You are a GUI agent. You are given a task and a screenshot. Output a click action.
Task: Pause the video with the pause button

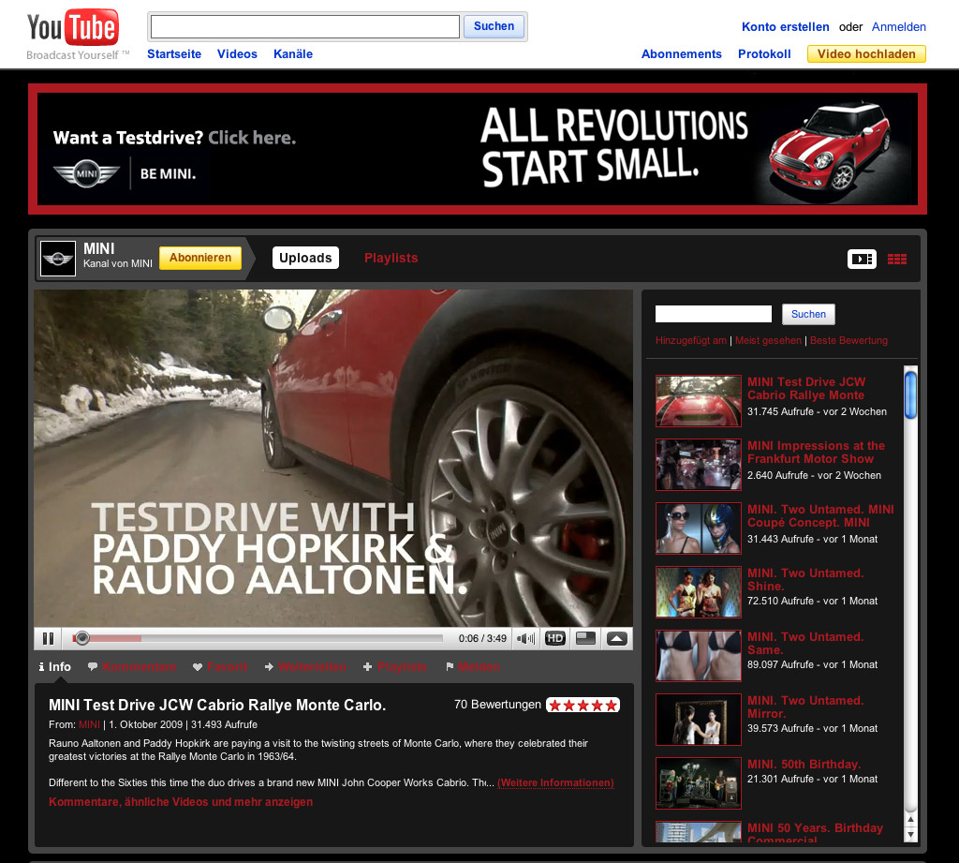[x=49, y=638]
